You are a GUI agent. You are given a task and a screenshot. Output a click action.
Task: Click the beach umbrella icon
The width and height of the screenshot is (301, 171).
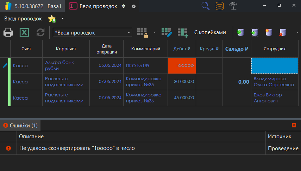[233, 6]
